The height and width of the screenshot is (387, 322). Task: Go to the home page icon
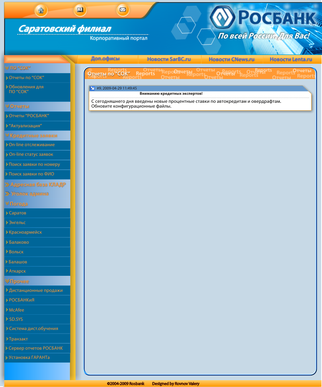[41, 10]
